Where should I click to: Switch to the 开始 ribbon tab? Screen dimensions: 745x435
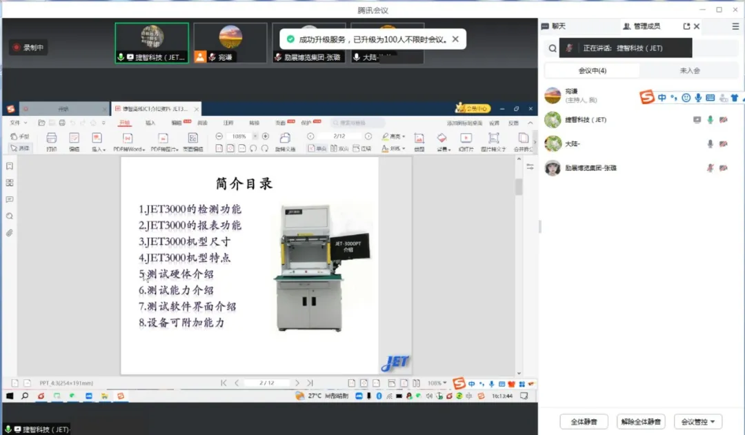124,123
